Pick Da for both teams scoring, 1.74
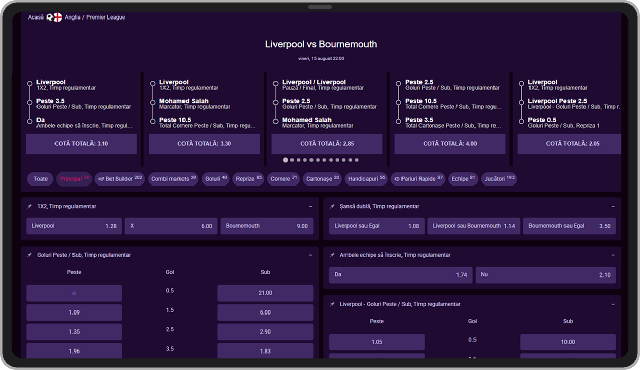The width and height of the screenshot is (640, 370). 400,275
